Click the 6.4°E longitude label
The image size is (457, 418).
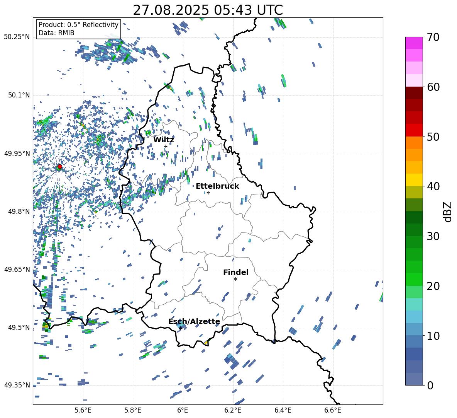coord(283,410)
